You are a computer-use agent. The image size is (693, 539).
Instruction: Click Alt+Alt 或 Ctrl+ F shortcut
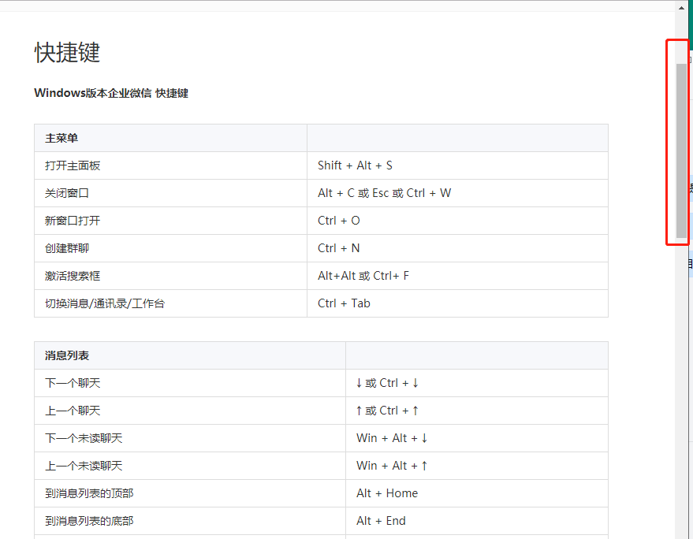[x=363, y=276]
